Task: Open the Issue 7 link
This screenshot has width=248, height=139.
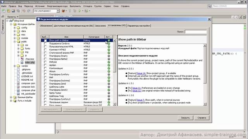Action: tap(141, 100)
